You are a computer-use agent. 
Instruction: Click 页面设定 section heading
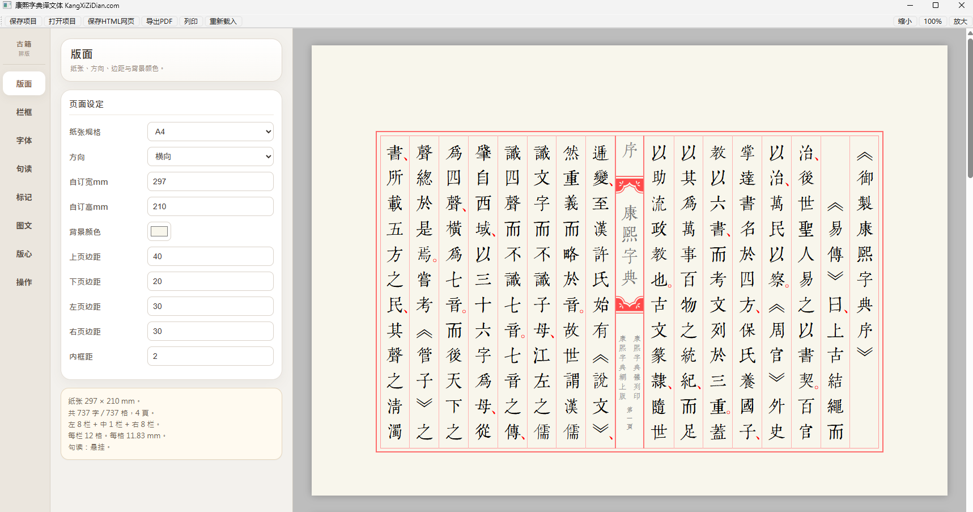(x=87, y=104)
